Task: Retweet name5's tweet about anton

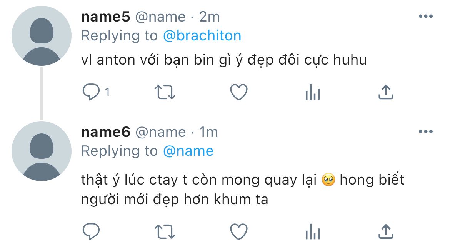Action: click(x=165, y=92)
